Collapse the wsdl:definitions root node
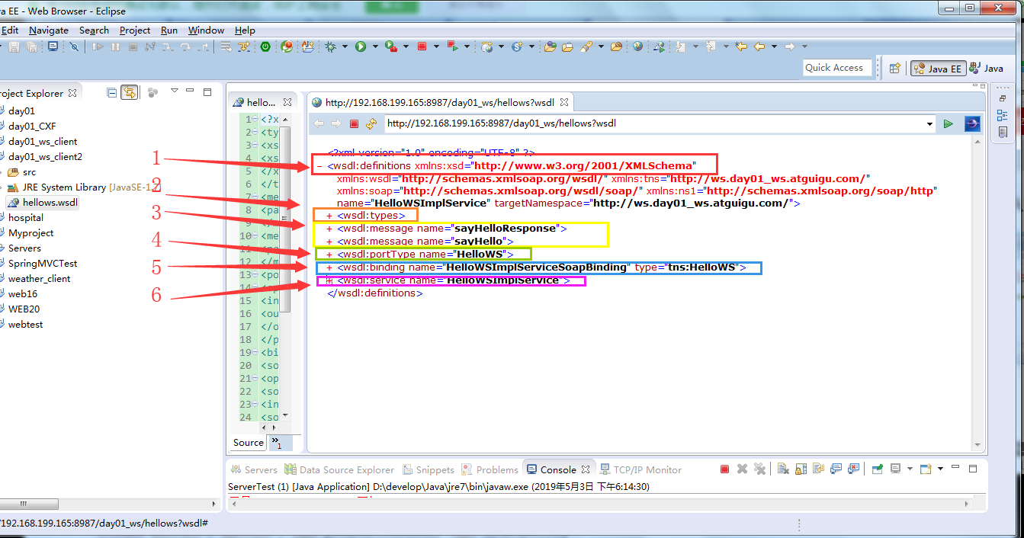This screenshot has width=1024, height=538. pyautogui.click(x=319, y=165)
